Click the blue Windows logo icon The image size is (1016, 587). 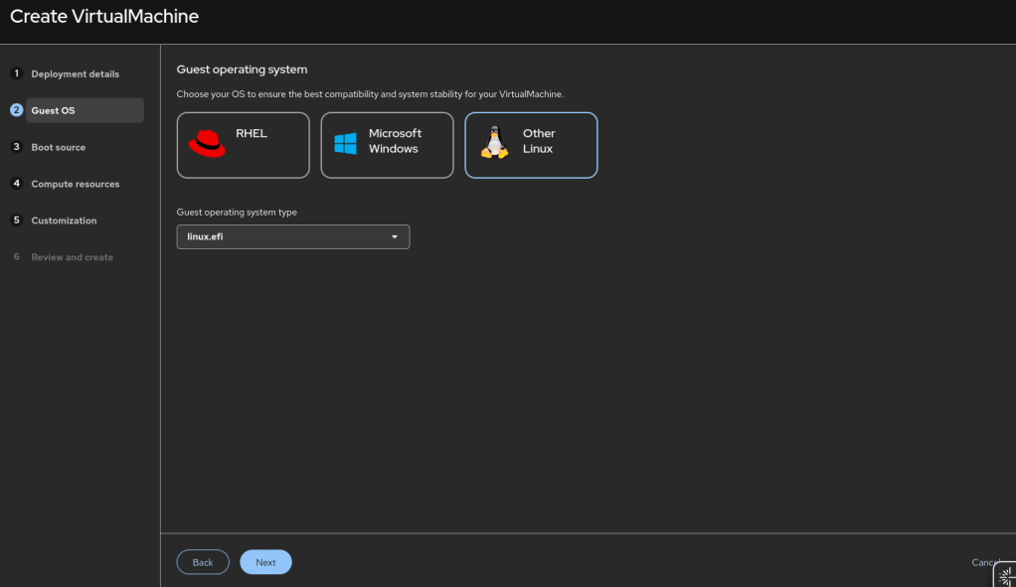click(x=345, y=144)
